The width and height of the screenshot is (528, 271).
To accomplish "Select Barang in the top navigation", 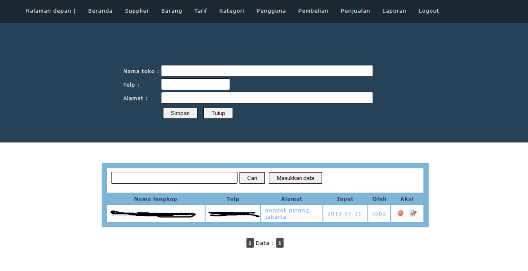I will click(x=172, y=11).
